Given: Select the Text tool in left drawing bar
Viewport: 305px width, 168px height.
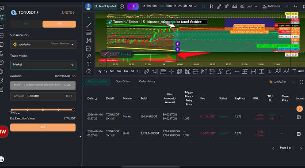Looking at the screenshot, I should 89,64.
